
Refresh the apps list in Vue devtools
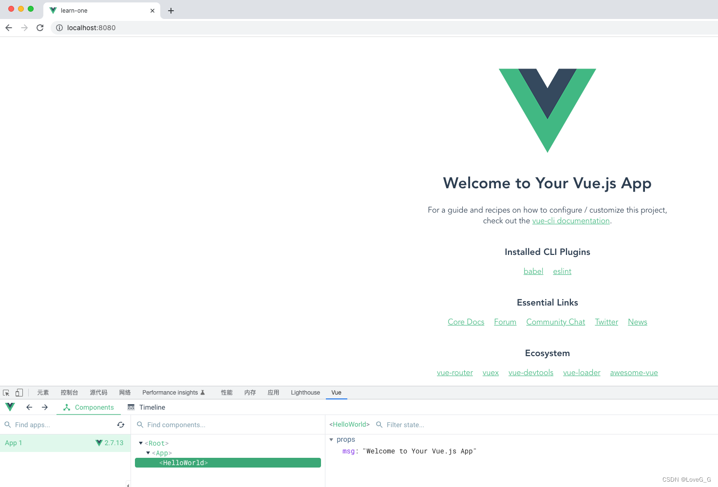tap(121, 424)
